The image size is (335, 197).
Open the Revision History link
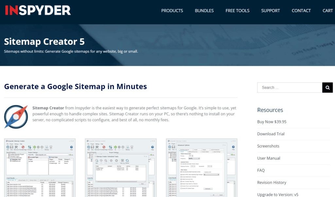(x=272, y=183)
